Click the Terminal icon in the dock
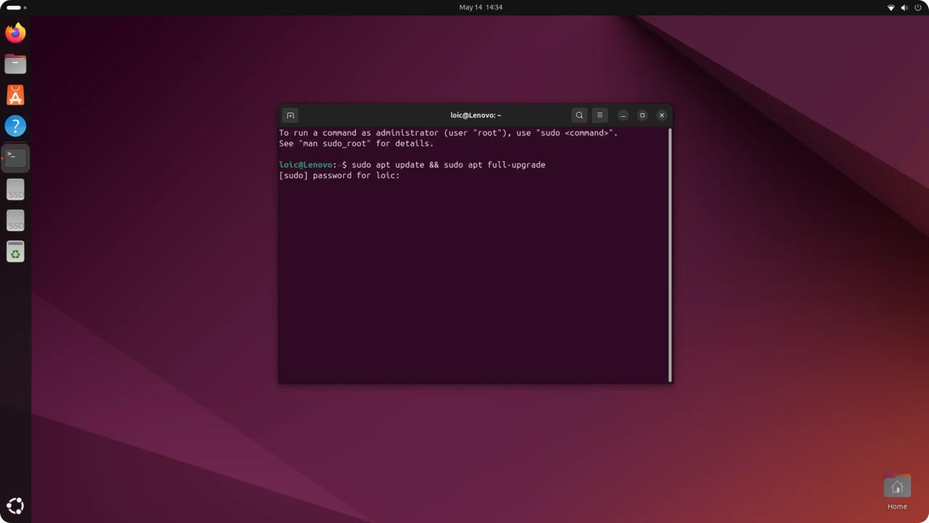The image size is (929, 523). click(x=15, y=158)
